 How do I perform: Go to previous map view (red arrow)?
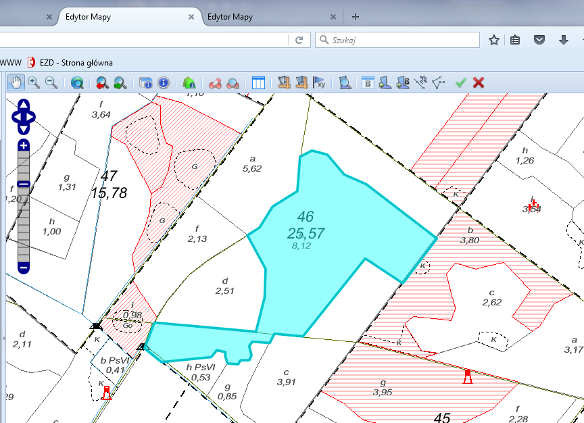click(x=102, y=83)
